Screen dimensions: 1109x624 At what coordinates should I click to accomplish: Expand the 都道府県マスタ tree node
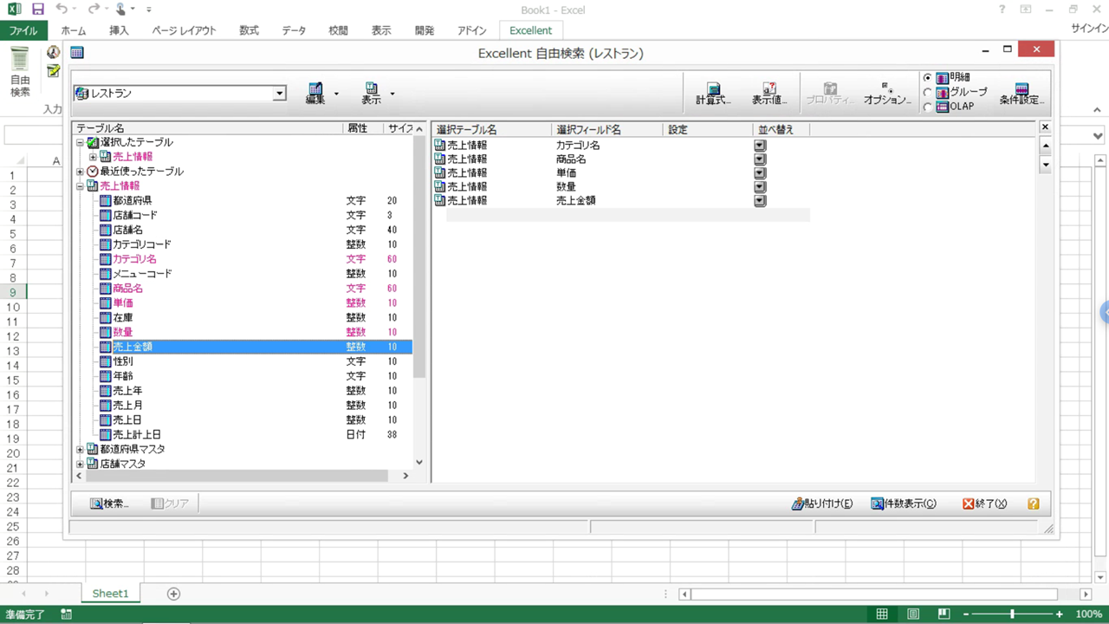[x=79, y=449]
